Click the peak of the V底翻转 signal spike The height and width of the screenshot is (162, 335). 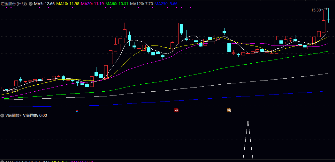[x=248, y=121]
